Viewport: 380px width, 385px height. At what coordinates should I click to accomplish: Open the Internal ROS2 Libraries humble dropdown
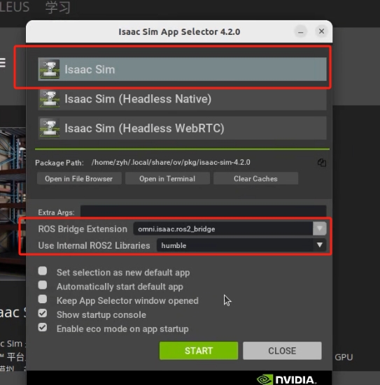tap(241, 245)
